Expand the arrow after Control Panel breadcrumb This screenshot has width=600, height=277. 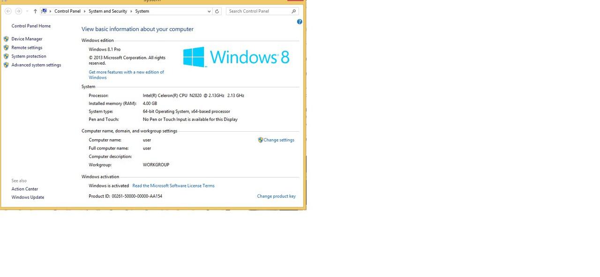coord(85,11)
